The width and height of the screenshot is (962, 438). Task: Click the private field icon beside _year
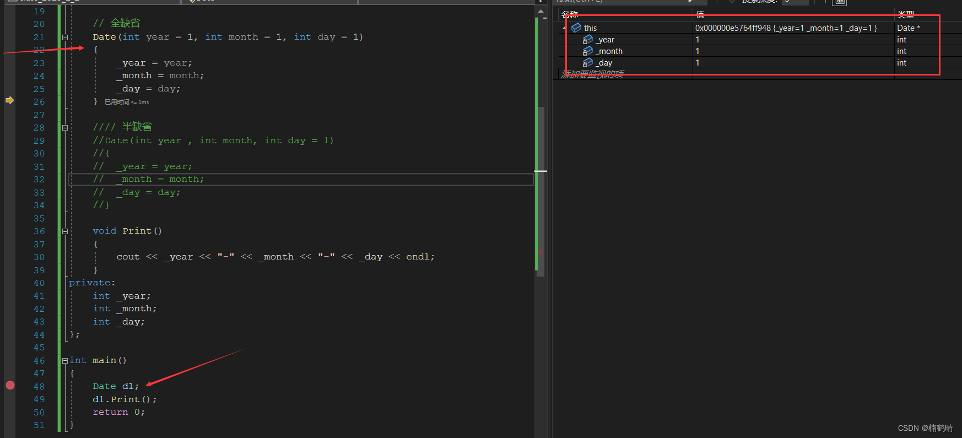pyautogui.click(x=588, y=40)
